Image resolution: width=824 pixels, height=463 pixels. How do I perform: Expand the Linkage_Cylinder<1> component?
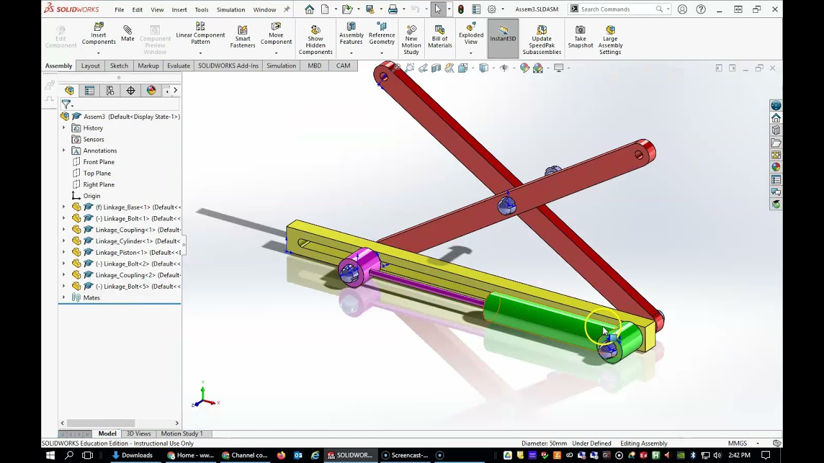(x=64, y=241)
